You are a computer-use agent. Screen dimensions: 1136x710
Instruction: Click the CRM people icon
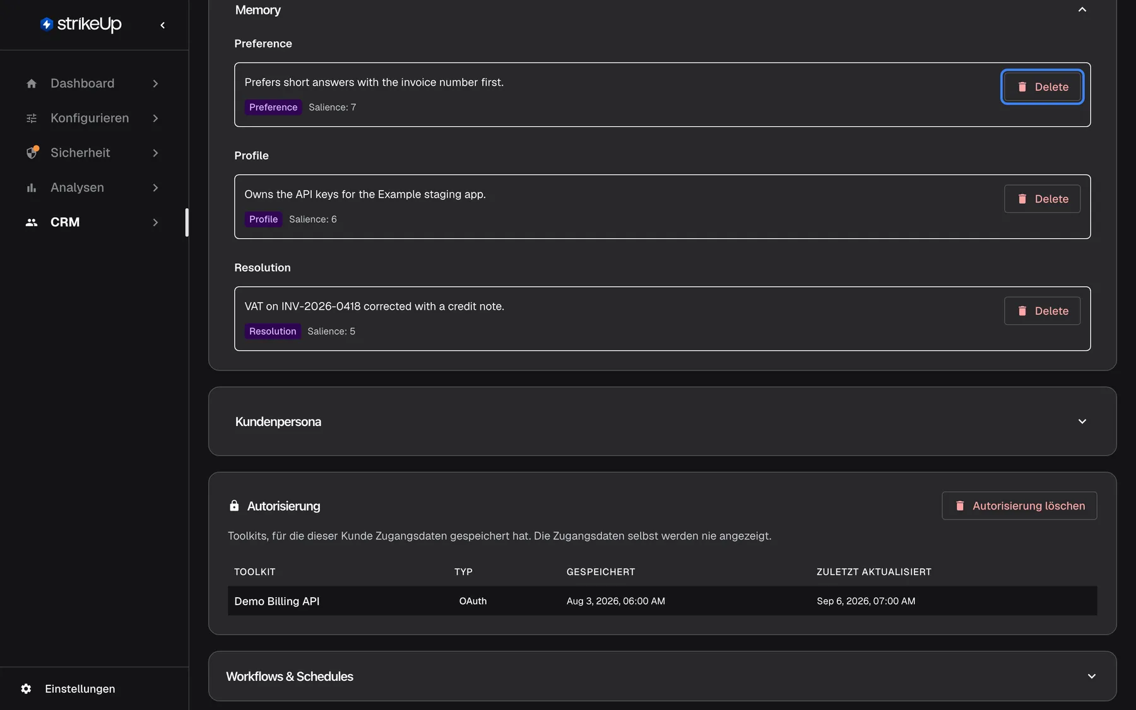click(32, 222)
